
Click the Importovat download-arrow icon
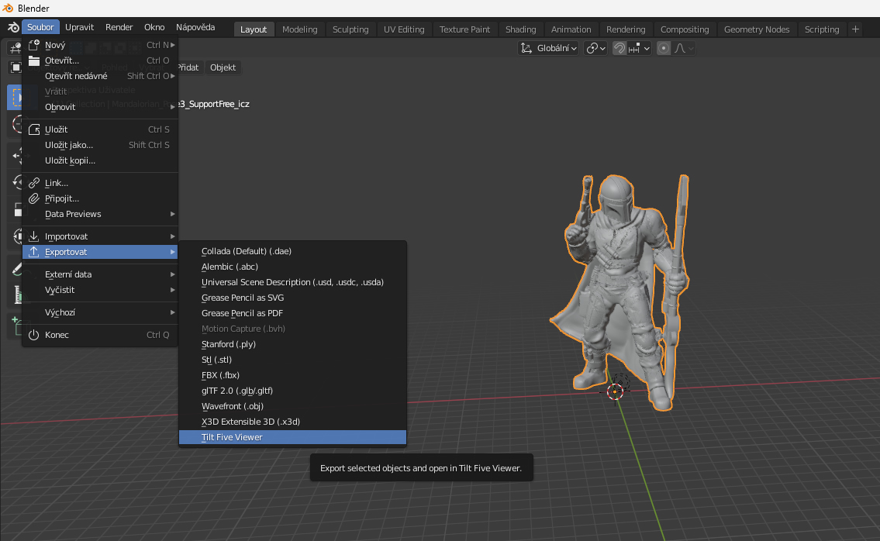click(33, 236)
